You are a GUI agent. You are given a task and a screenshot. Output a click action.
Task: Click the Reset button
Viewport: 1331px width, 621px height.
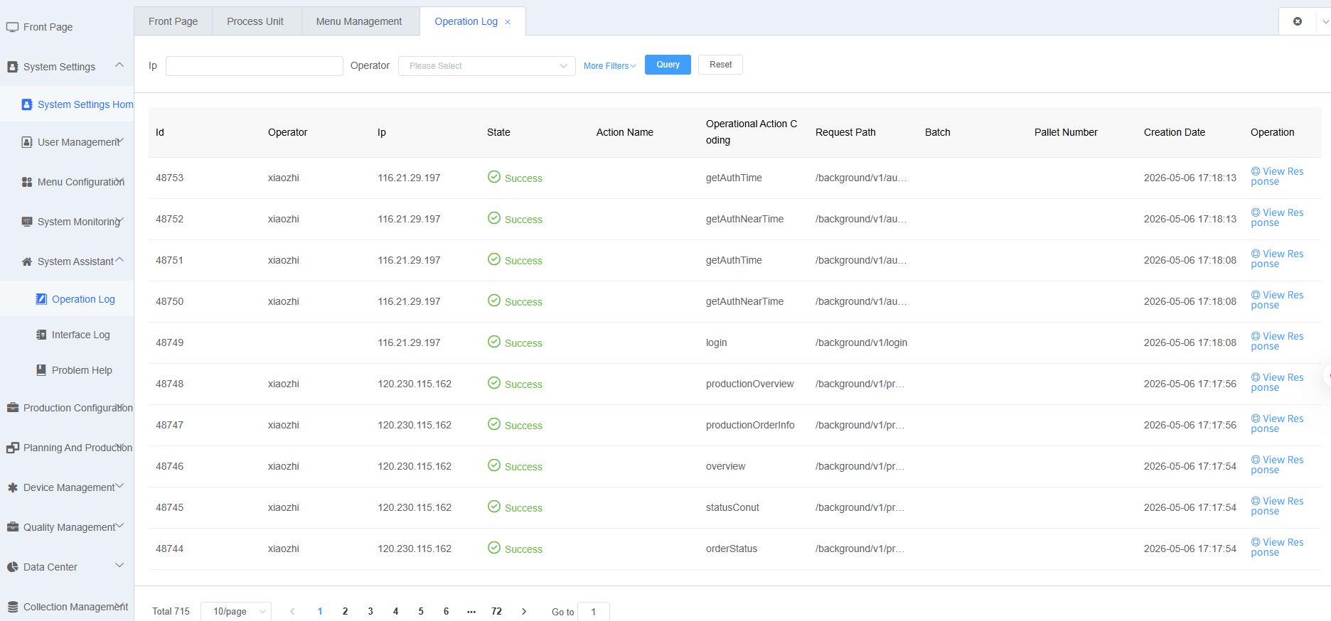[720, 65]
